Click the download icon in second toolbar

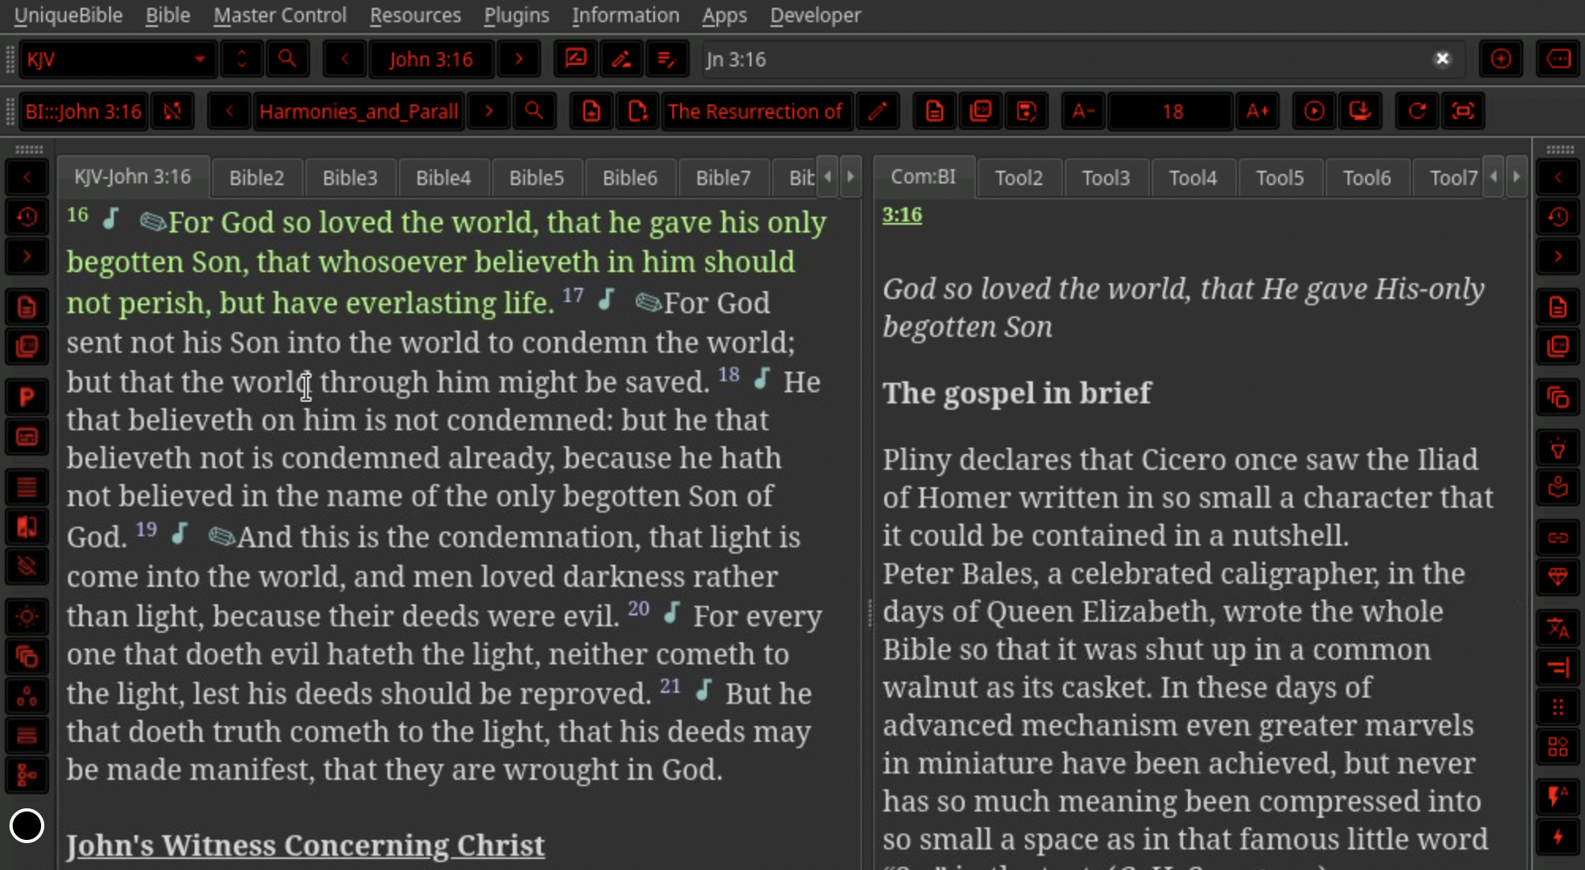(x=1360, y=112)
